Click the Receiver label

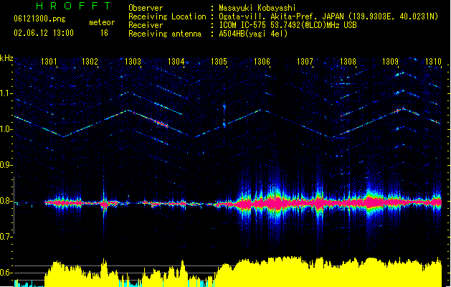tap(146, 25)
